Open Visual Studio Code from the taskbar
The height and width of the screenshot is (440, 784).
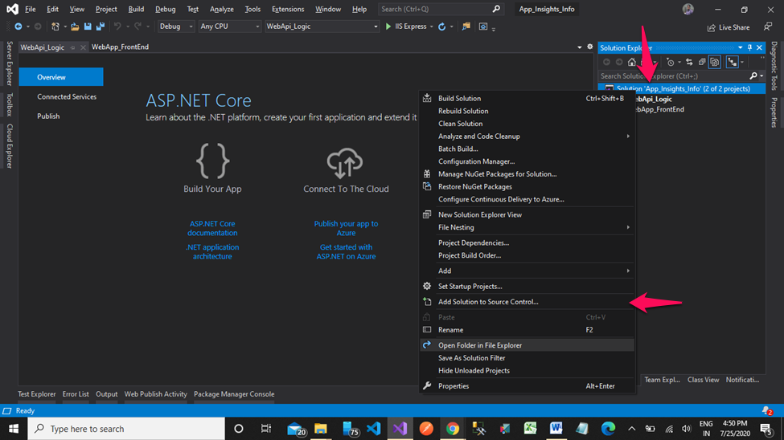pyautogui.click(x=373, y=429)
